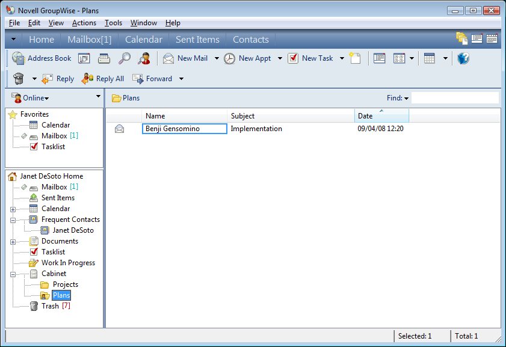Click the new document sparkle icon

pyautogui.click(x=355, y=58)
